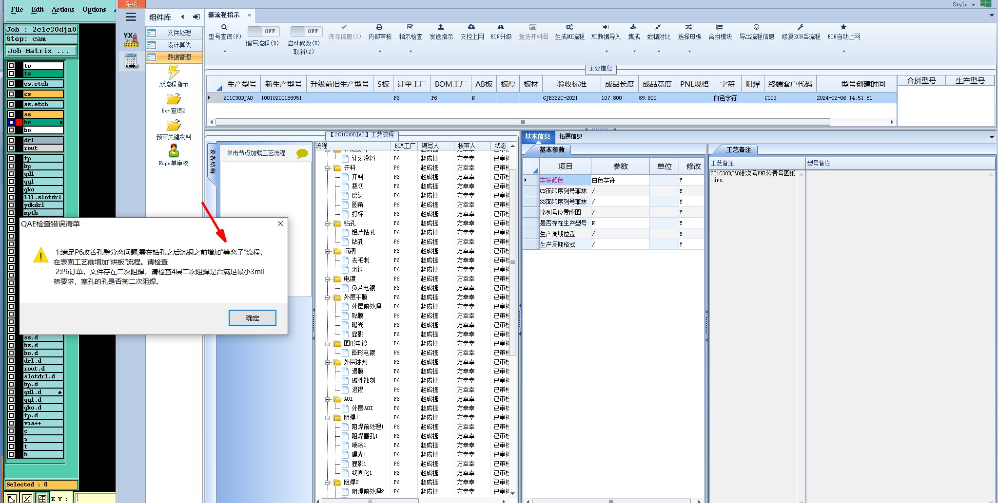Open the Nope单审核 person icon
Viewport: 998px width, 503px height.
tap(174, 151)
